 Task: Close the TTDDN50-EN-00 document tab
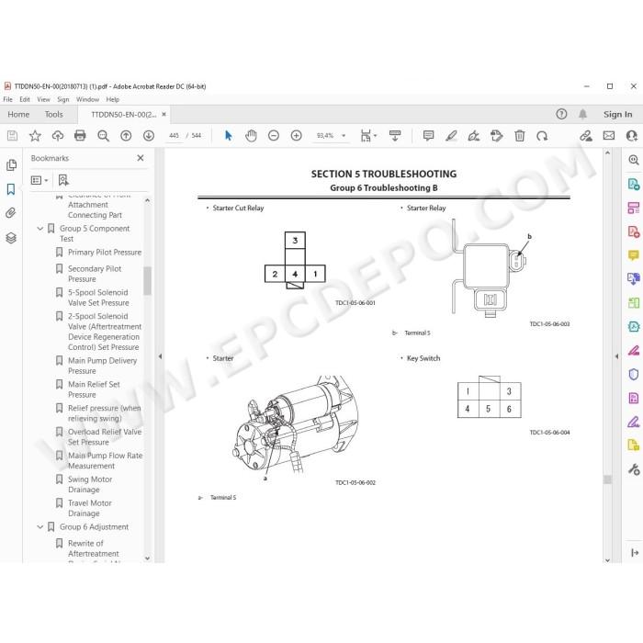click(164, 115)
